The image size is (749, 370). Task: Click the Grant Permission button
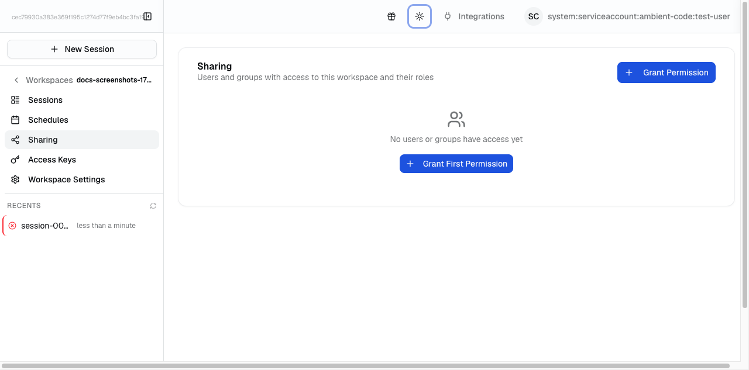click(x=666, y=72)
